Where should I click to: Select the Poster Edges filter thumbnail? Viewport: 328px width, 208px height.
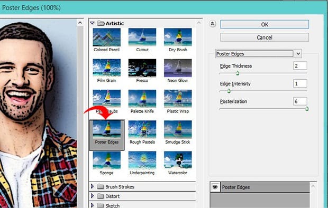point(107,129)
